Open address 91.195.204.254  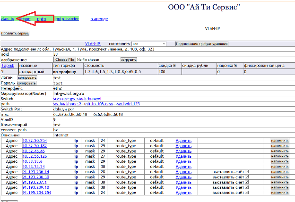pos(37,193)
